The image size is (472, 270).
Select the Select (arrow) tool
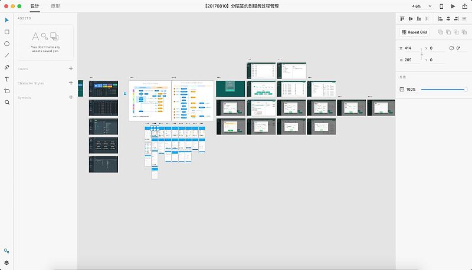(x=6, y=20)
